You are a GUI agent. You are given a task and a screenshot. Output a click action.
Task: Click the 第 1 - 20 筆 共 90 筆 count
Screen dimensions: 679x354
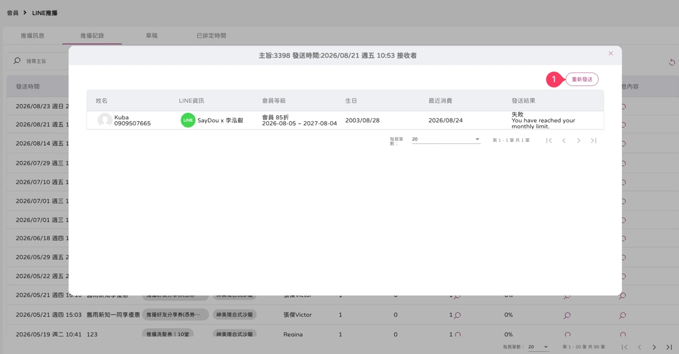583,347
